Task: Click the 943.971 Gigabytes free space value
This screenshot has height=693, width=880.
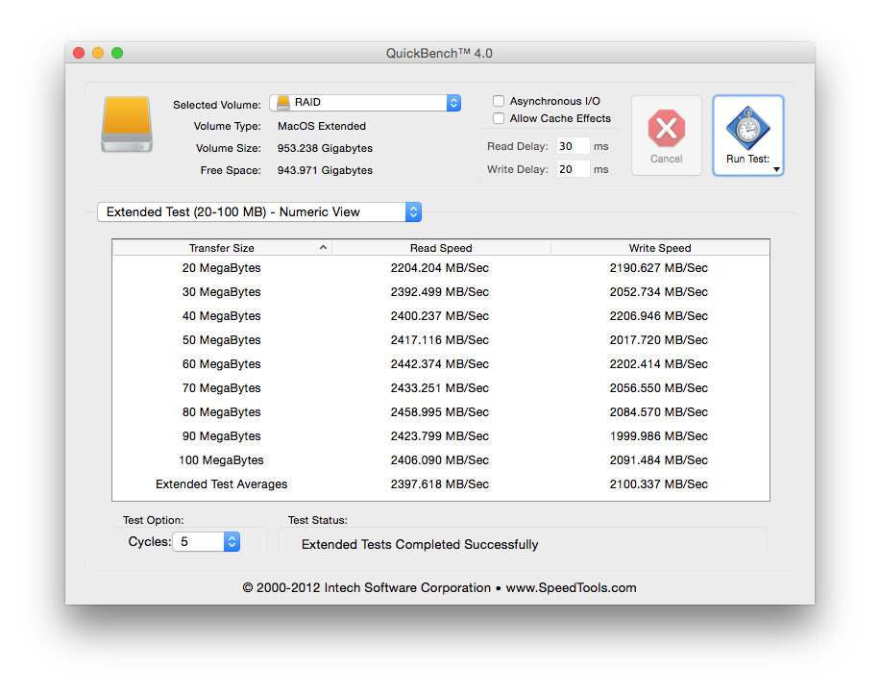Action: tap(325, 170)
